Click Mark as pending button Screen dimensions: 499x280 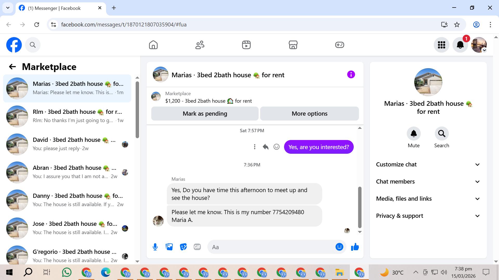tap(205, 114)
